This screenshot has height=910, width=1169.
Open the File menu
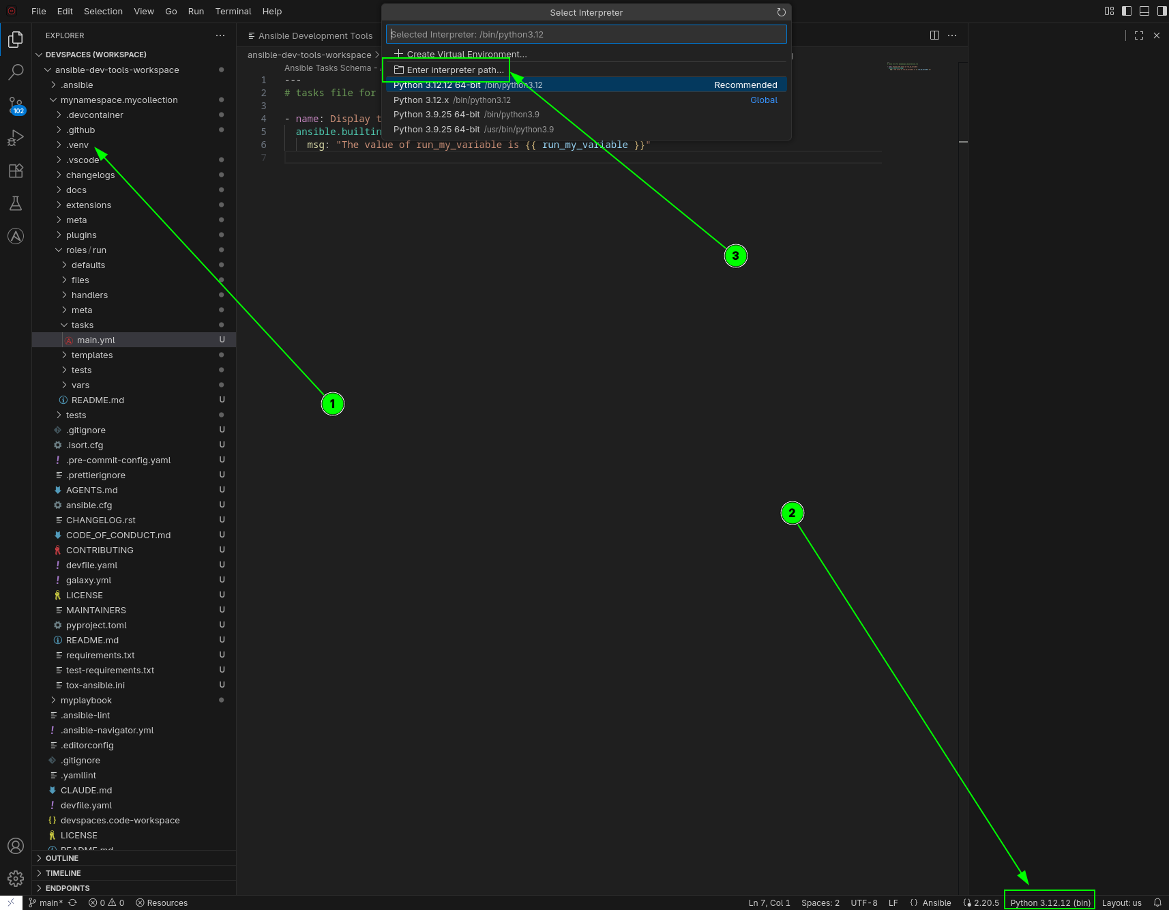39,11
